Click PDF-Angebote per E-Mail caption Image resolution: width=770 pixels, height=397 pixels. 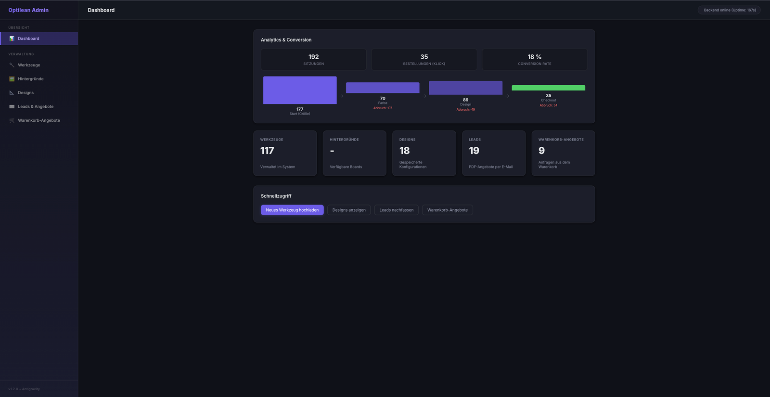491,167
